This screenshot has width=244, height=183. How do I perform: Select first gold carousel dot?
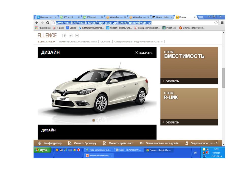(94, 120)
